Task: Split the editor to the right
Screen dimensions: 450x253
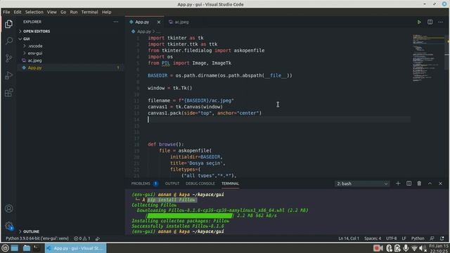Action: coord(430,22)
